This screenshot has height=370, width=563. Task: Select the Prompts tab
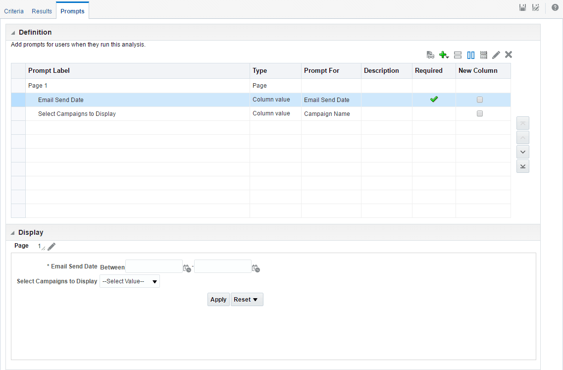72,11
